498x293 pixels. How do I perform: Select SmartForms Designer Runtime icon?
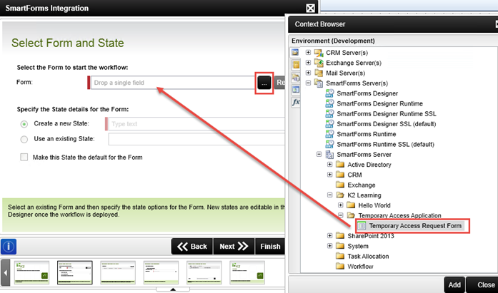329,103
